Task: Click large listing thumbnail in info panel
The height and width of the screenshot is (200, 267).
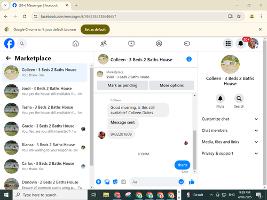Action: coord(230,64)
